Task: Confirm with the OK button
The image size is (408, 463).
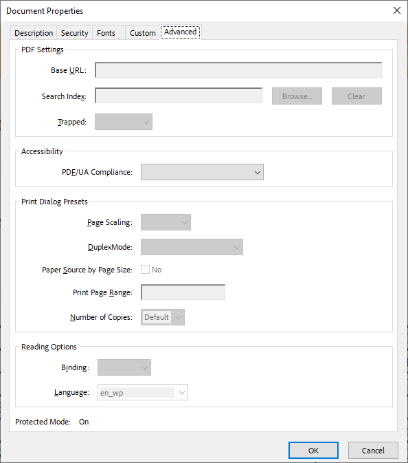Action: click(313, 451)
